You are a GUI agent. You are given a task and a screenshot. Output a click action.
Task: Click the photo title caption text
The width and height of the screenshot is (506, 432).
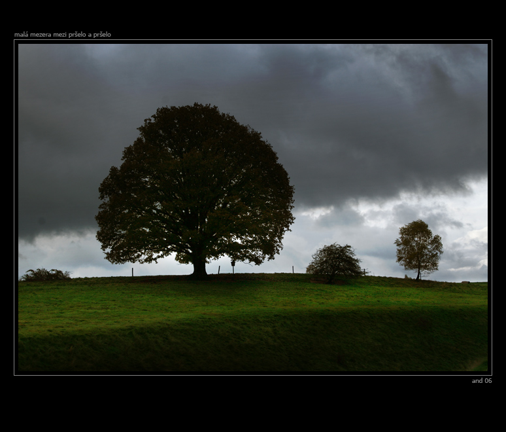pyautogui.click(x=63, y=35)
